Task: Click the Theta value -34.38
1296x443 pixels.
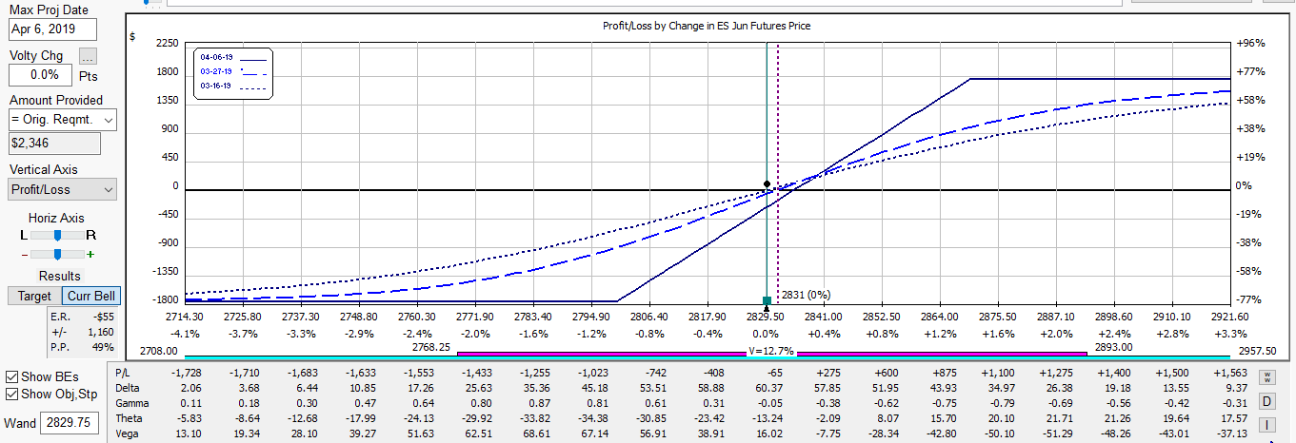Action: point(591,418)
